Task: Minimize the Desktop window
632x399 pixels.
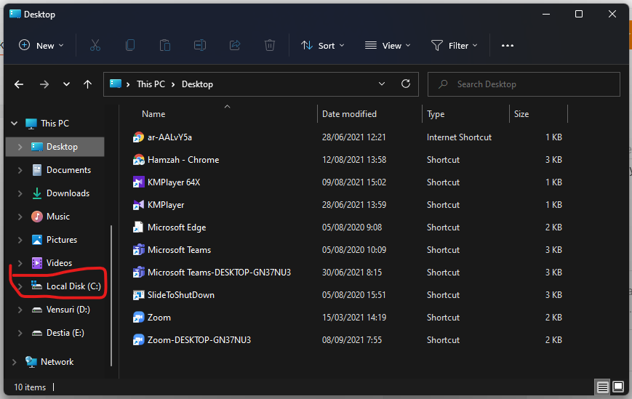Action: pos(546,14)
